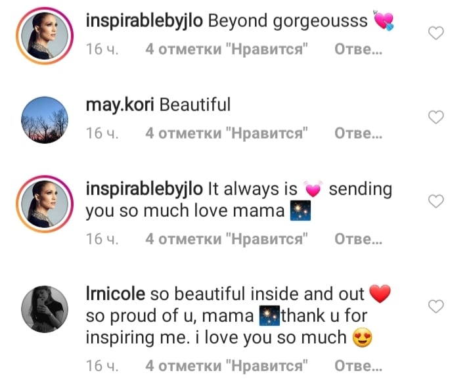Open may.kori username link
469x381 pixels.
tap(120, 104)
